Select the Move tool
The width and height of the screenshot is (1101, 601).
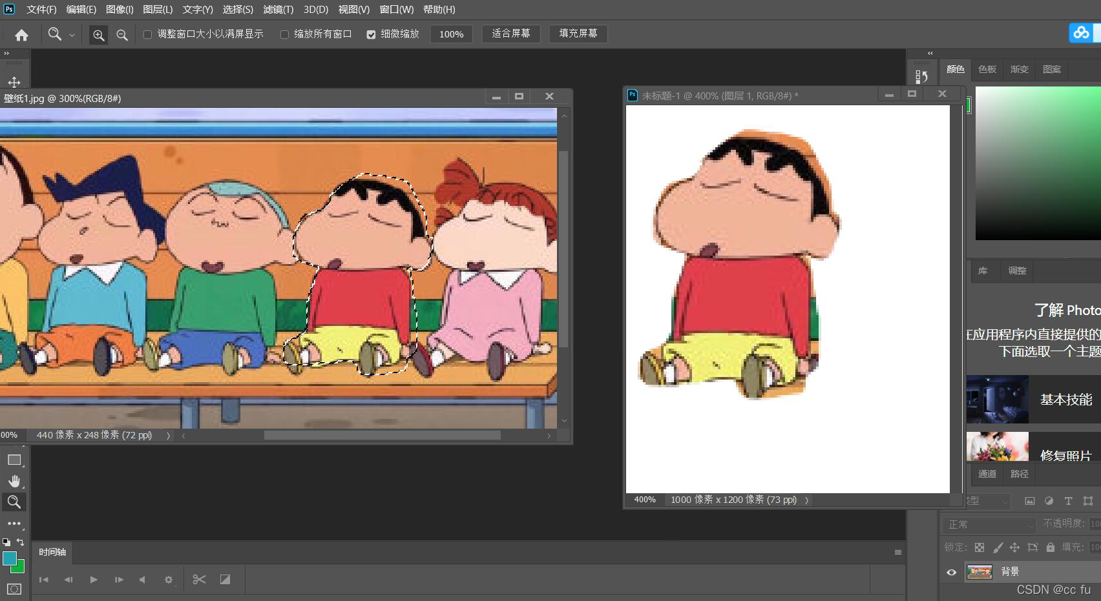pos(14,82)
